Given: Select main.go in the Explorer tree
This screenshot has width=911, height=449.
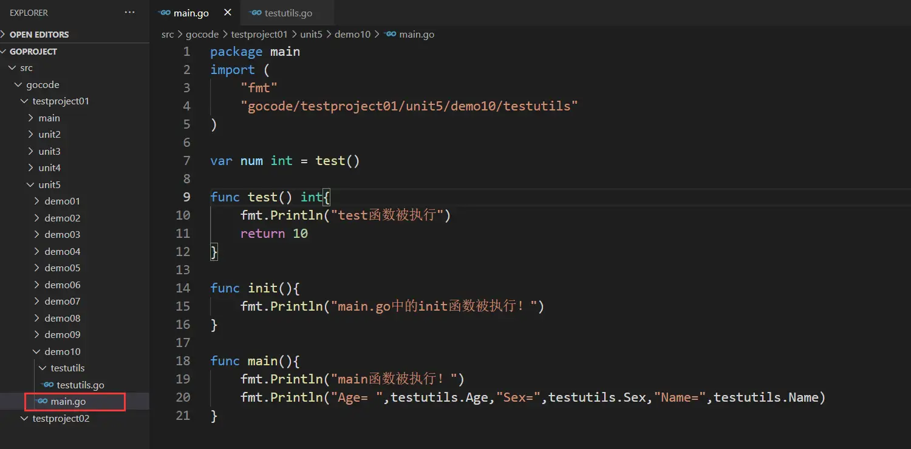Looking at the screenshot, I should tap(68, 401).
